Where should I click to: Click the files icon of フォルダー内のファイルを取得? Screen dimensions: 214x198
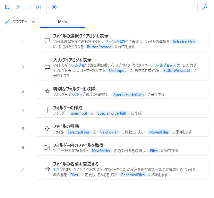[x=47, y=148]
